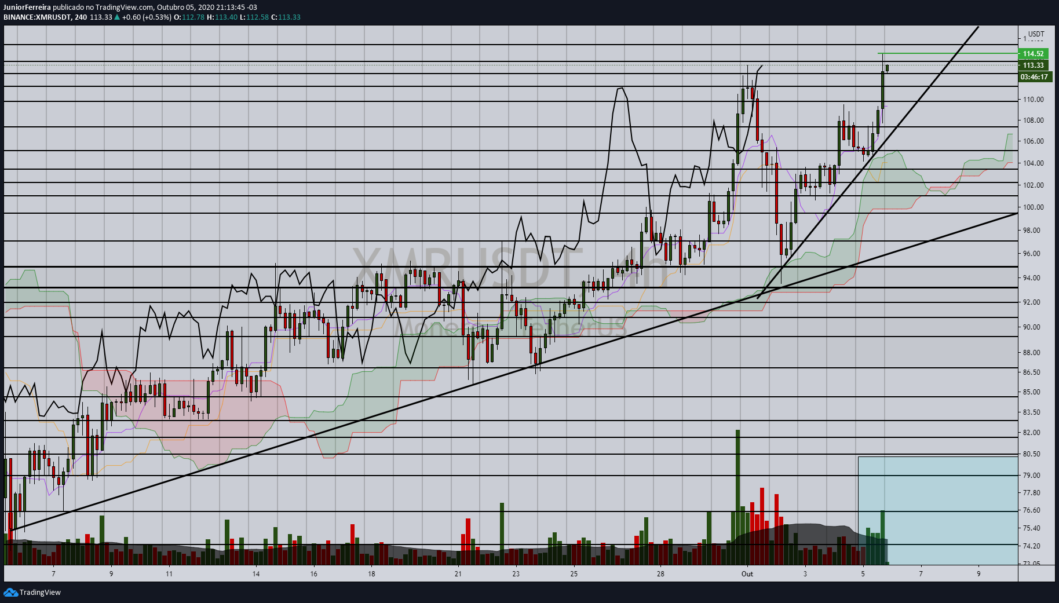This screenshot has width=1059, height=603.
Task: Click the 03:46:17 countdown label
Action: pyautogui.click(x=1034, y=77)
